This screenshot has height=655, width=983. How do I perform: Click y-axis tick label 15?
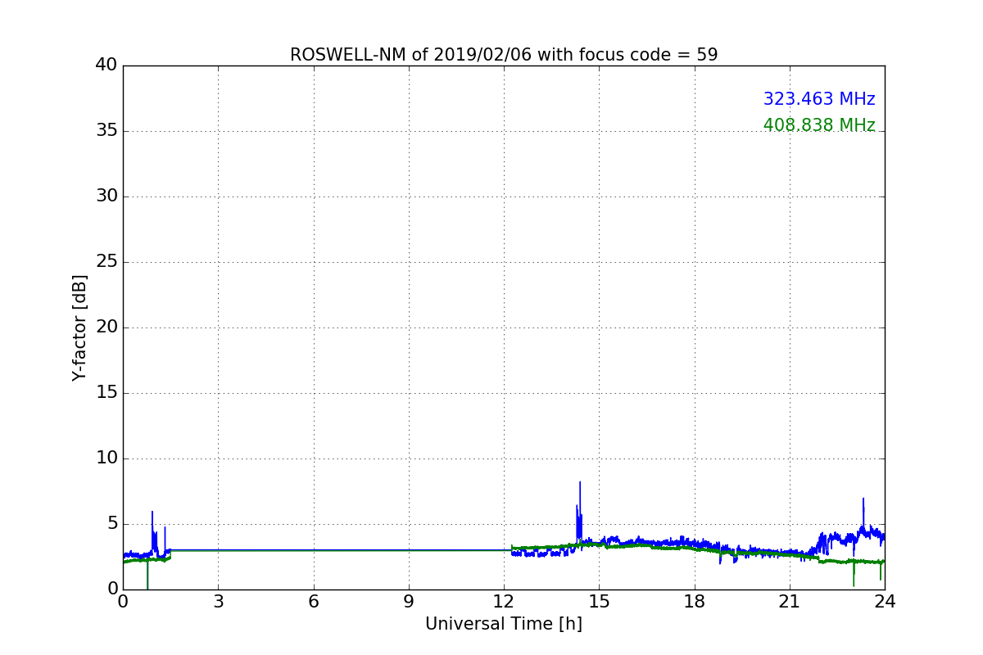[106, 393]
